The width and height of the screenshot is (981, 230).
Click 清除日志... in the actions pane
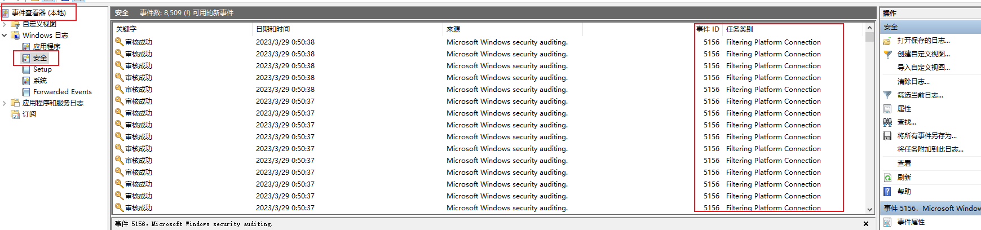pyautogui.click(x=913, y=82)
